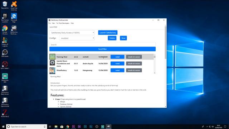Viewport: 229px width, 129px height.
Task: Open Satisfactory Early Access desktop shortcut
Action: 5,90
